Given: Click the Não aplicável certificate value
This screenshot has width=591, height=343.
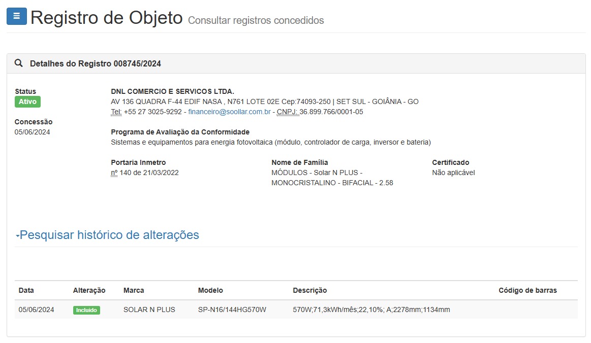Looking at the screenshot, I should 453,173.
